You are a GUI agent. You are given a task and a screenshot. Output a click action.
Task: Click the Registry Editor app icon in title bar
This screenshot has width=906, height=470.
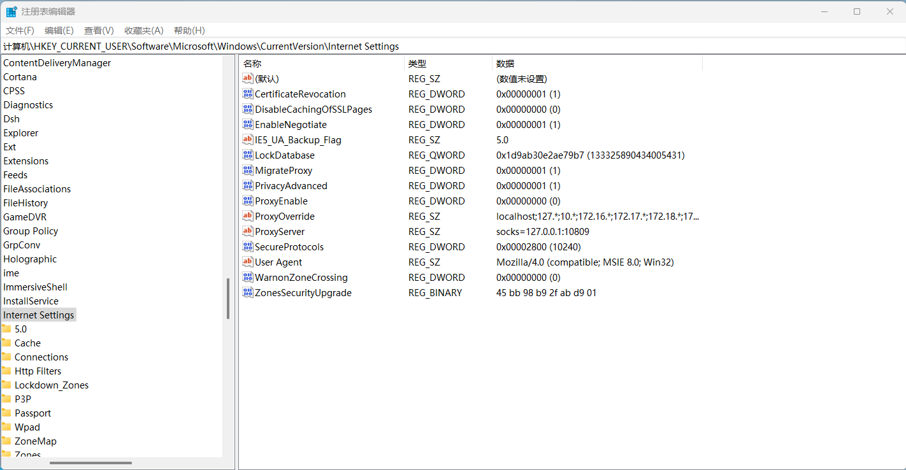[11, 11]
